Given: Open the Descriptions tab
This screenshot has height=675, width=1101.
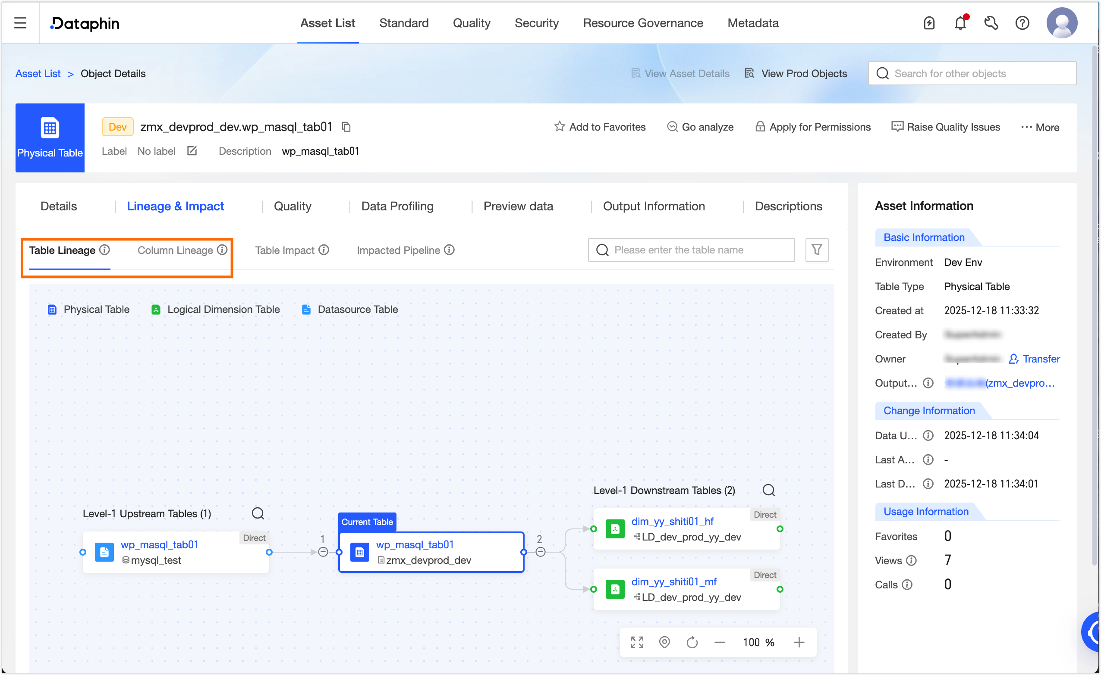Looking at the screenshot, I should [788, 206].
